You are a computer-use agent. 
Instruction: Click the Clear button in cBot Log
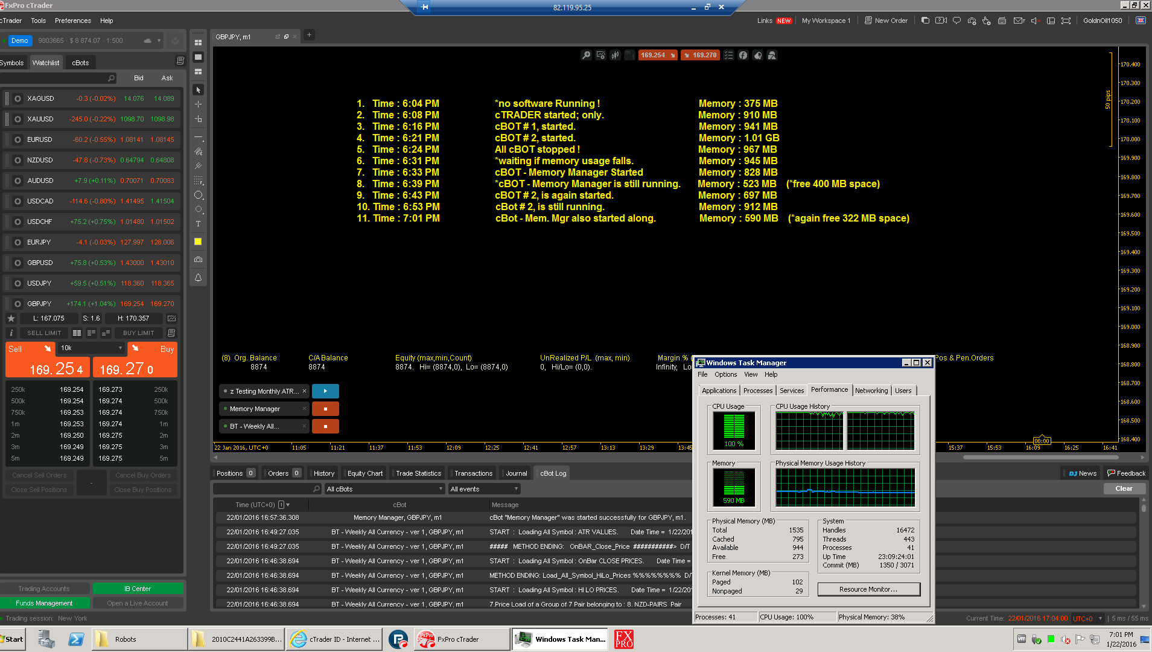[1124, 489]
